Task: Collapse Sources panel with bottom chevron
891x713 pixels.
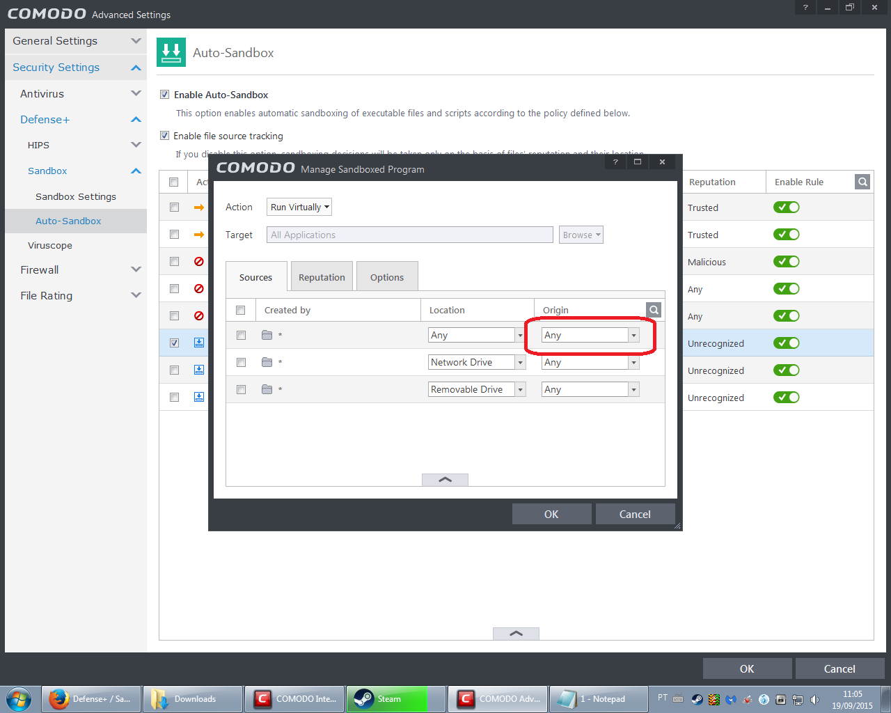Action: point(445,480)
